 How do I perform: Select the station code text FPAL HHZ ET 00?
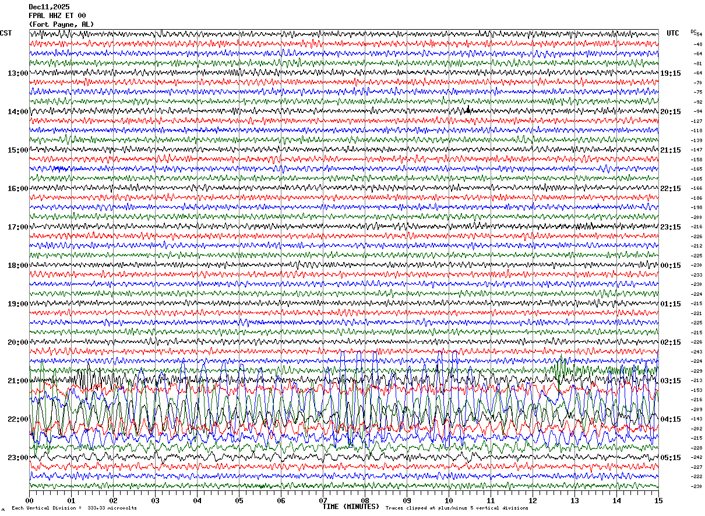click(x=57, y=16)
